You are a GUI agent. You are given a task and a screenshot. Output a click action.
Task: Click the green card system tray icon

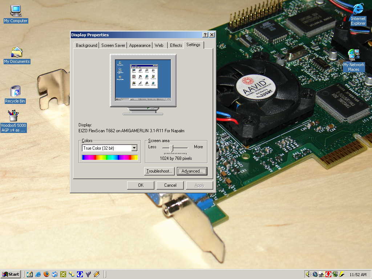(x=335, y=274)
